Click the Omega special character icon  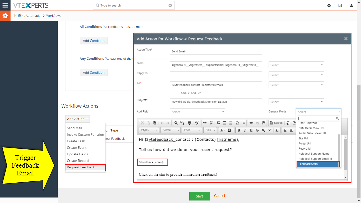click(237, 123)
